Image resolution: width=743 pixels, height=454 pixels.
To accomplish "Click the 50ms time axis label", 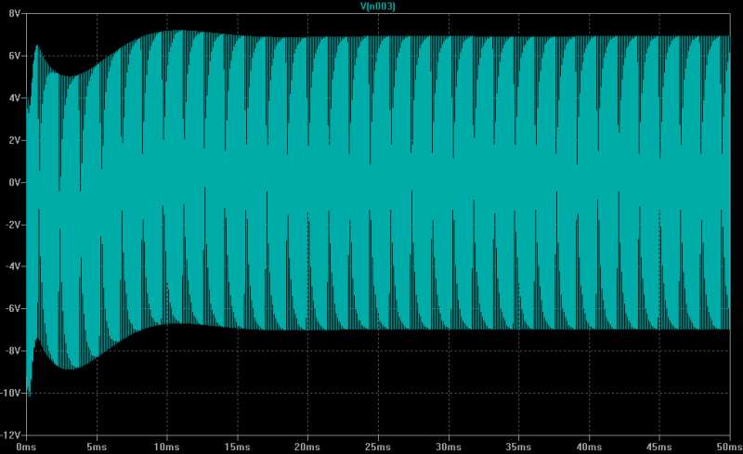I will click(x=729, y=447).
